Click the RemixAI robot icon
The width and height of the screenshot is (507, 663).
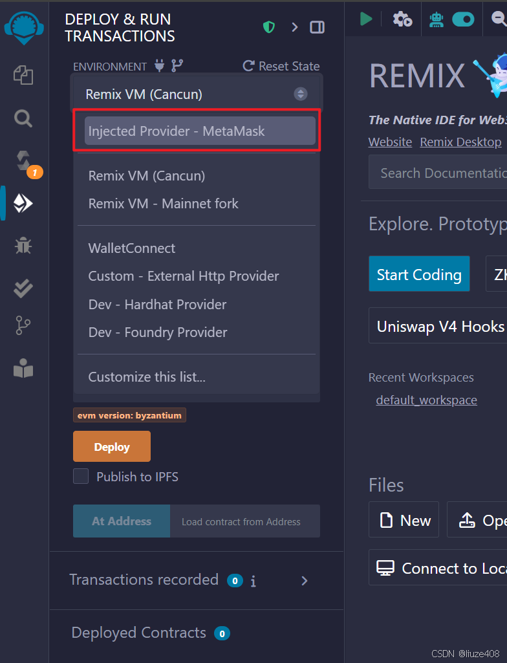[x=437, y=19]
